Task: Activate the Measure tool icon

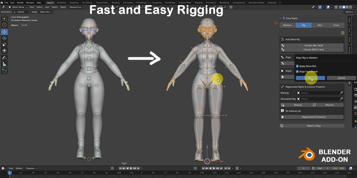Action: point(4,64)
